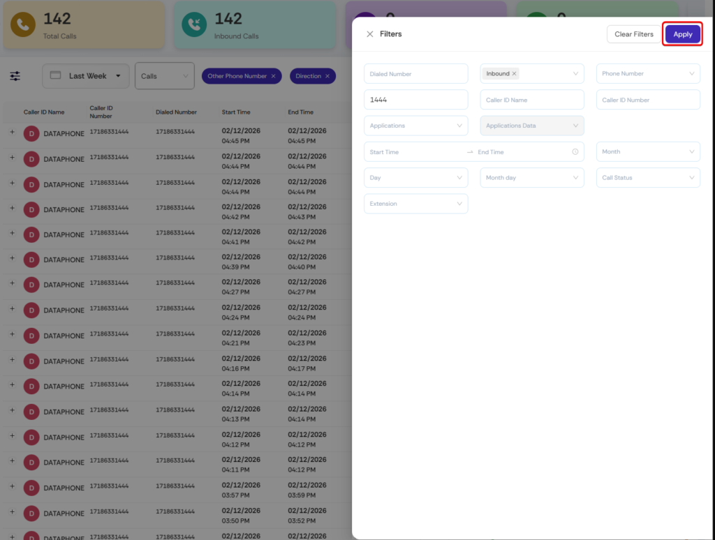Apply the selected filters
The image size is (715, 540).
682,34
